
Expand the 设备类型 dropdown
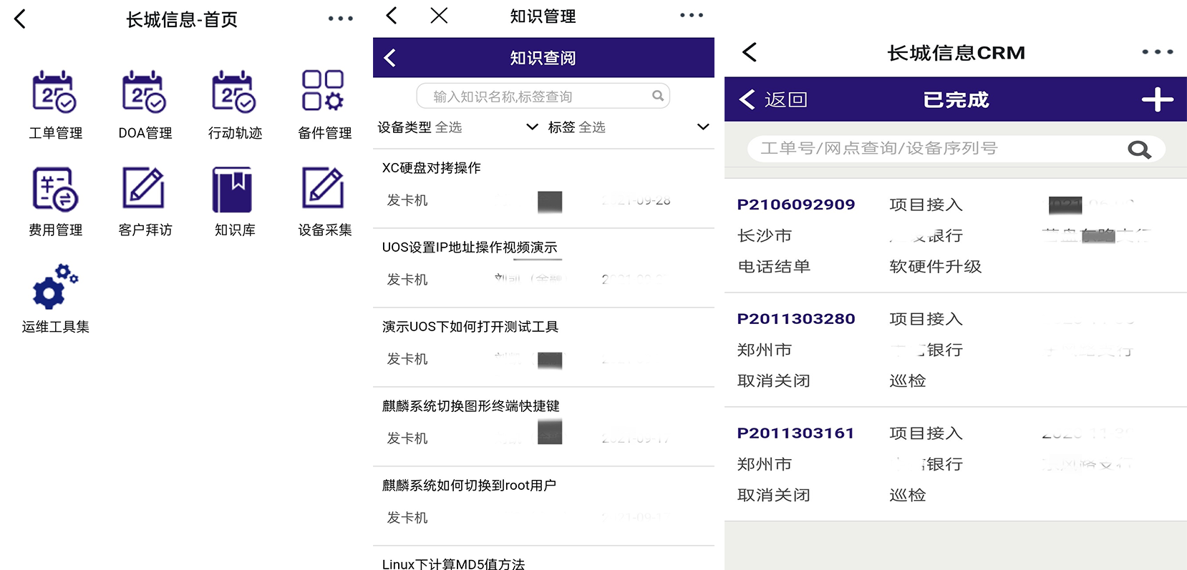click(x=531, y=127)
